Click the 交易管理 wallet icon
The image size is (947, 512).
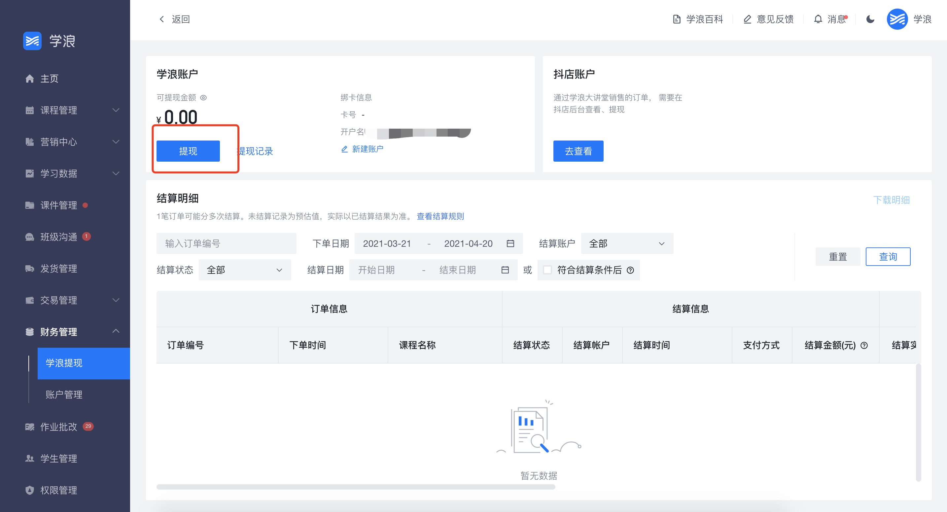click(30, 300)
